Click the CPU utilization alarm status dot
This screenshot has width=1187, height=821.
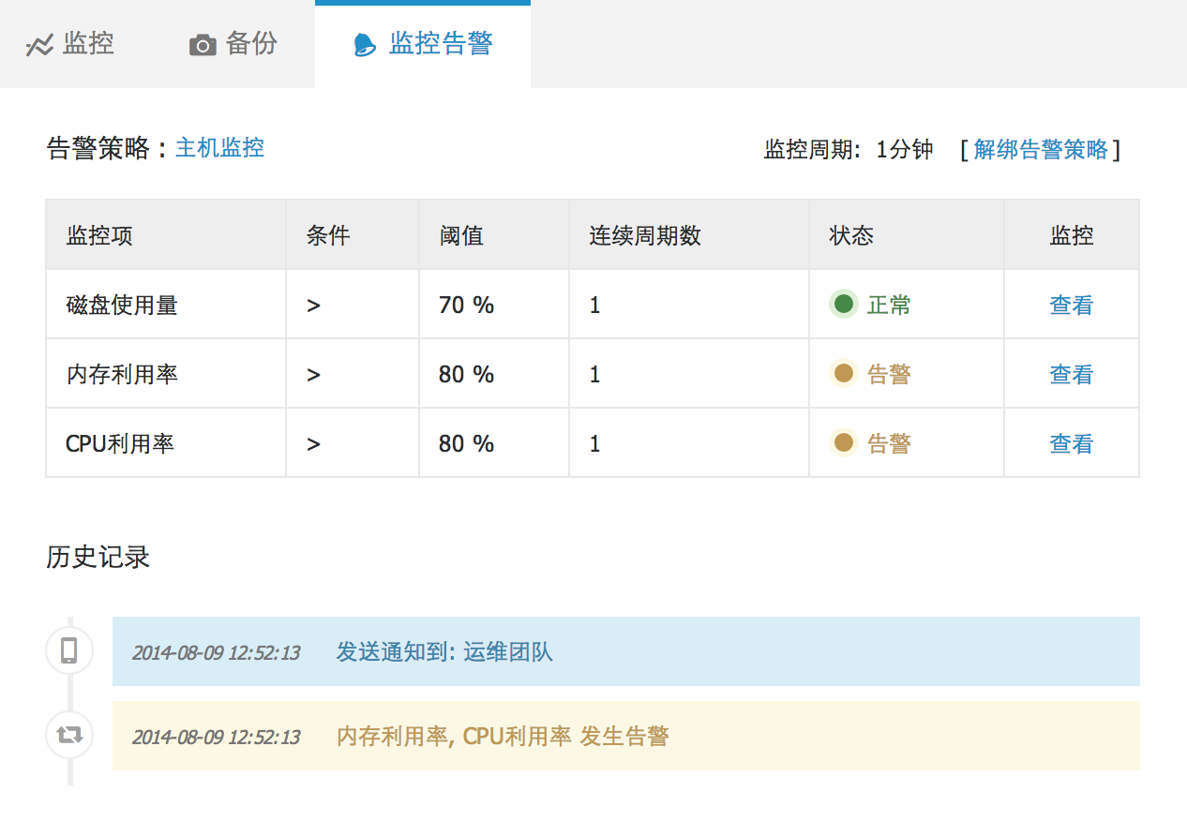coord(844,443)
